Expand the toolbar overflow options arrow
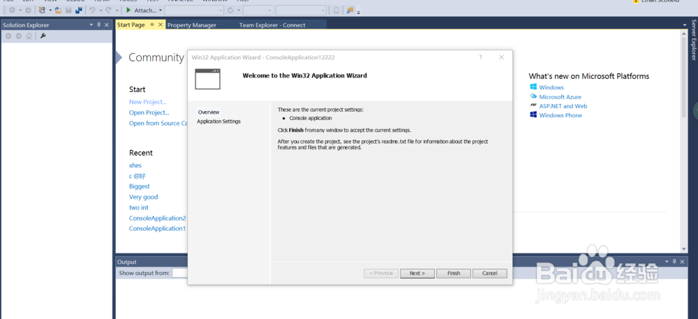698x319 pixels. [358, 13]
